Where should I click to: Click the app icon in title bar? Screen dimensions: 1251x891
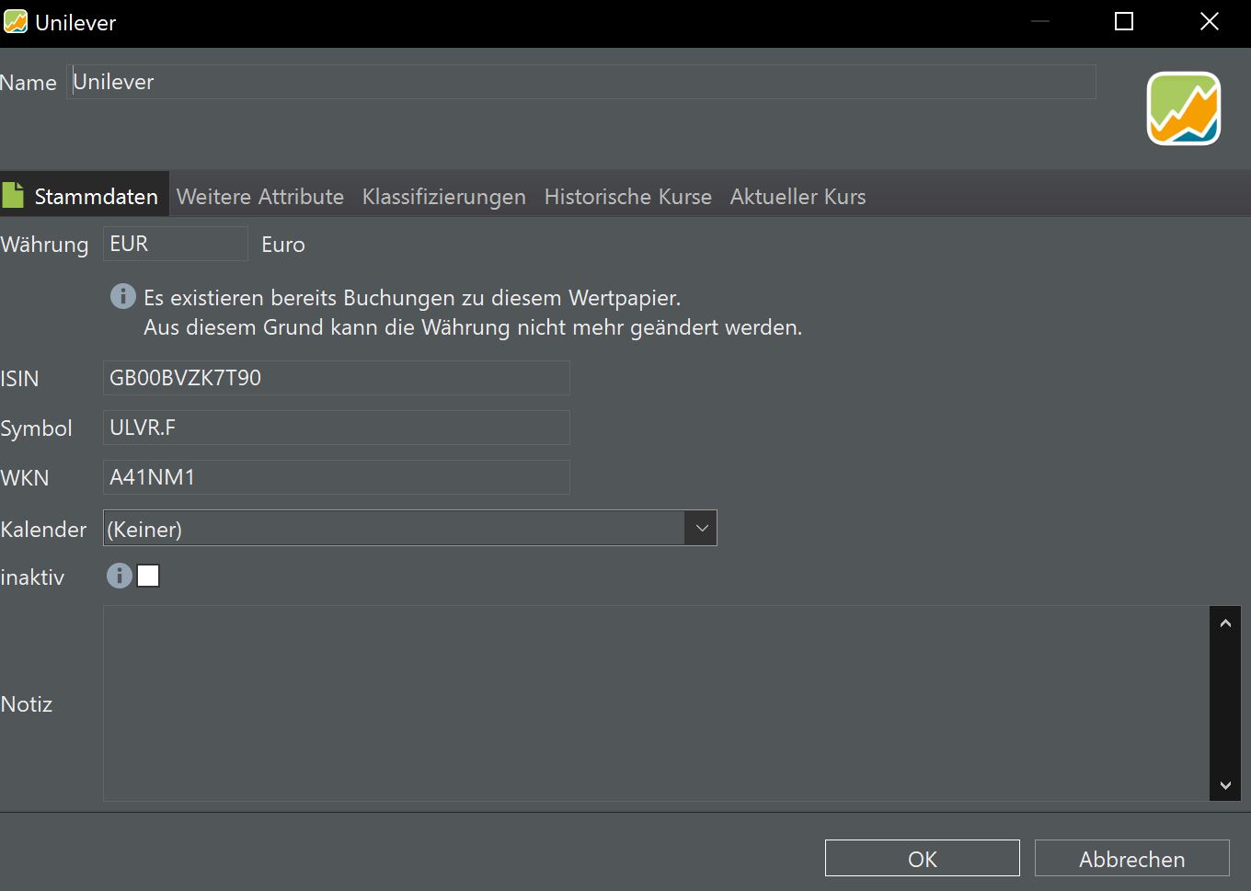pyautogui.click(x=16, y=22)
